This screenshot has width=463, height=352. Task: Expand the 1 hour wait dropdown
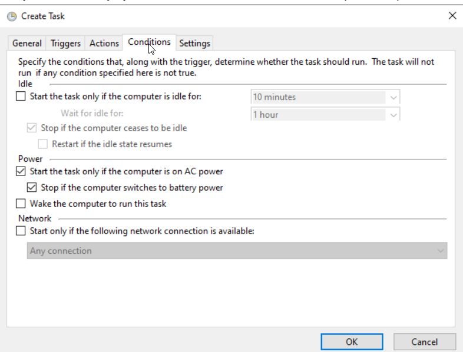tap(393, 115)
